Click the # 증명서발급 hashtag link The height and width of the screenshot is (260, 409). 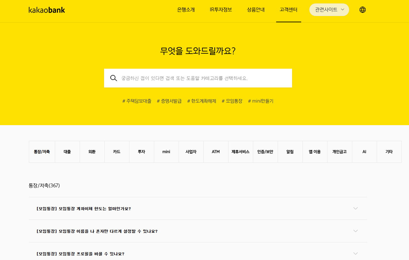coord(169,101)
